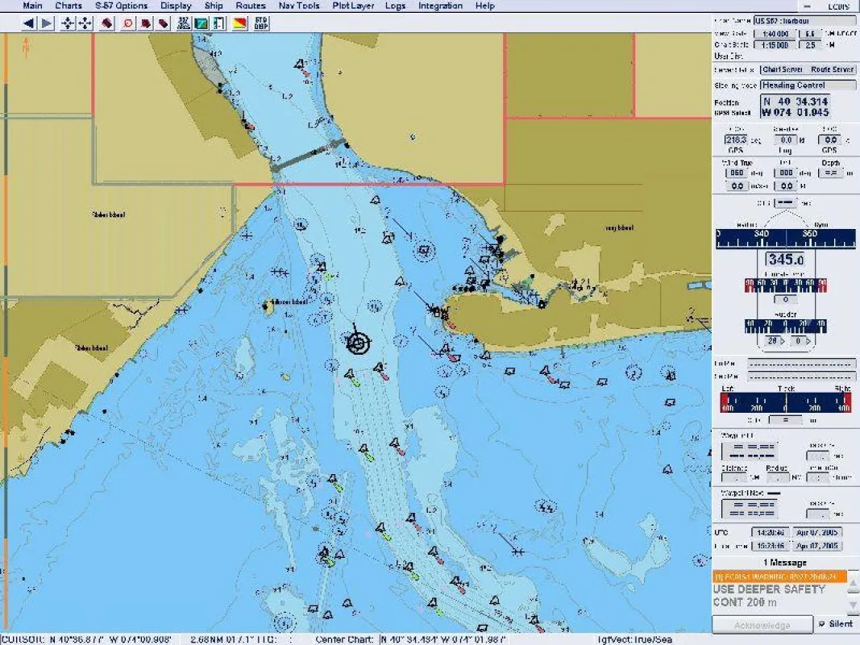Click the forward arrow toolbar icon
Screen dimensions: 860x645
[48, 23]
